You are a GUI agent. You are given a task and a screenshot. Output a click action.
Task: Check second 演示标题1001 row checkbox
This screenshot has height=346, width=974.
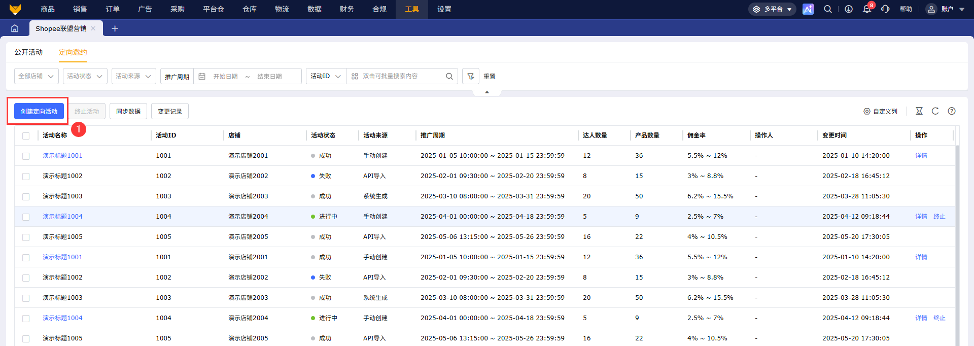(x=26, y=257)
